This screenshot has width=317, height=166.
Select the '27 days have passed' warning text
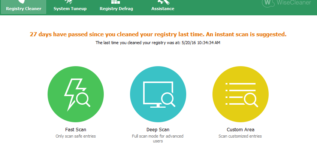click(x=158, y=34)
